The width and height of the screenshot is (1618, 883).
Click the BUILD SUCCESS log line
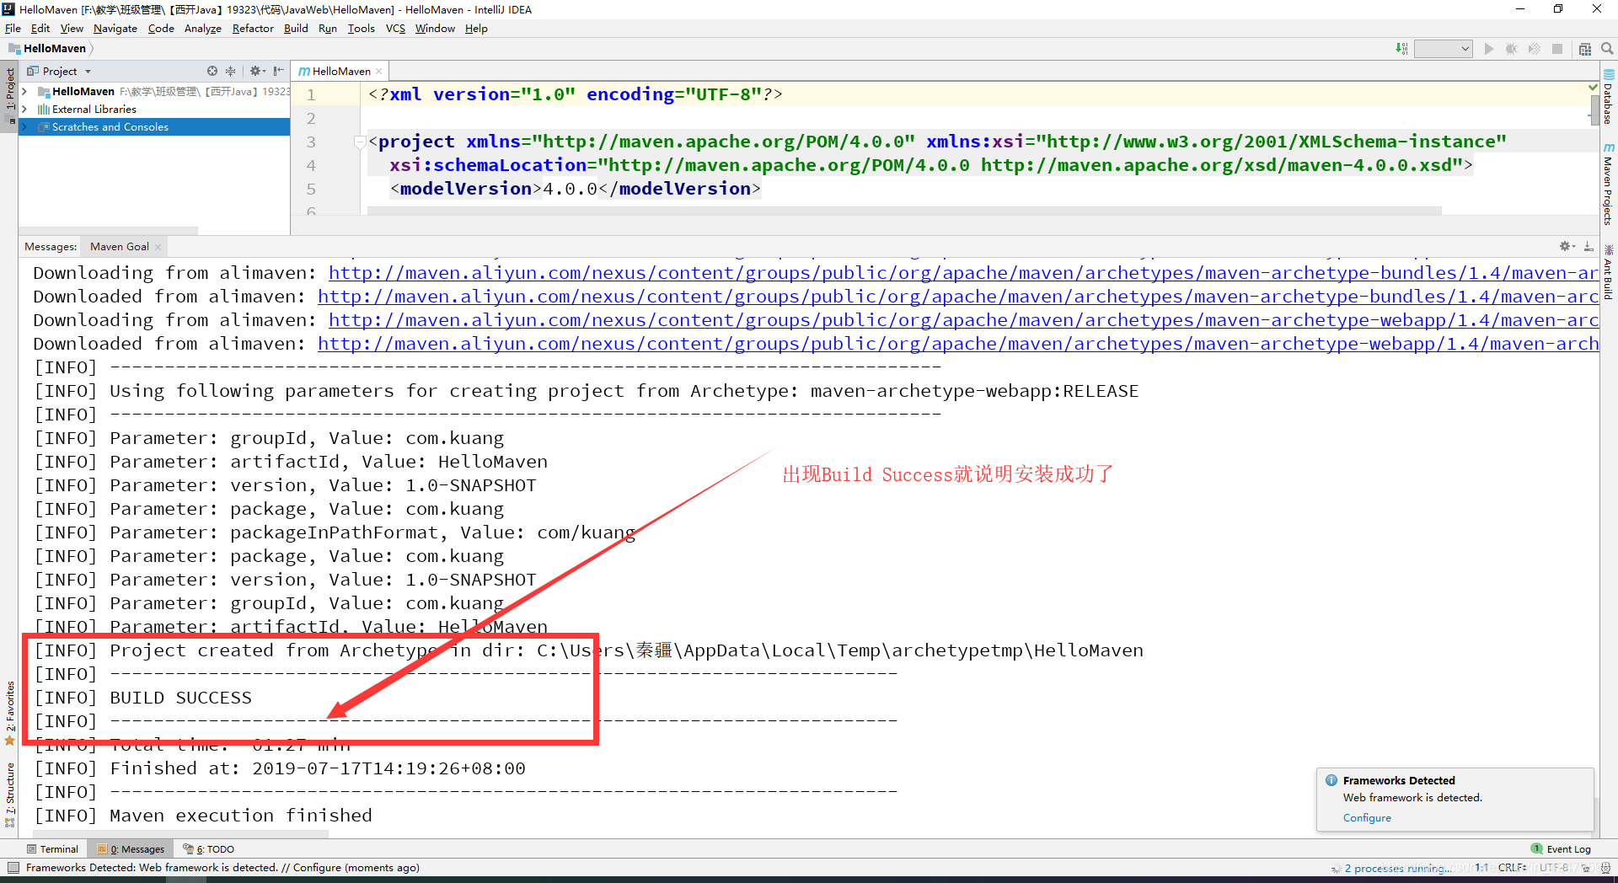[x=143, y=698]
